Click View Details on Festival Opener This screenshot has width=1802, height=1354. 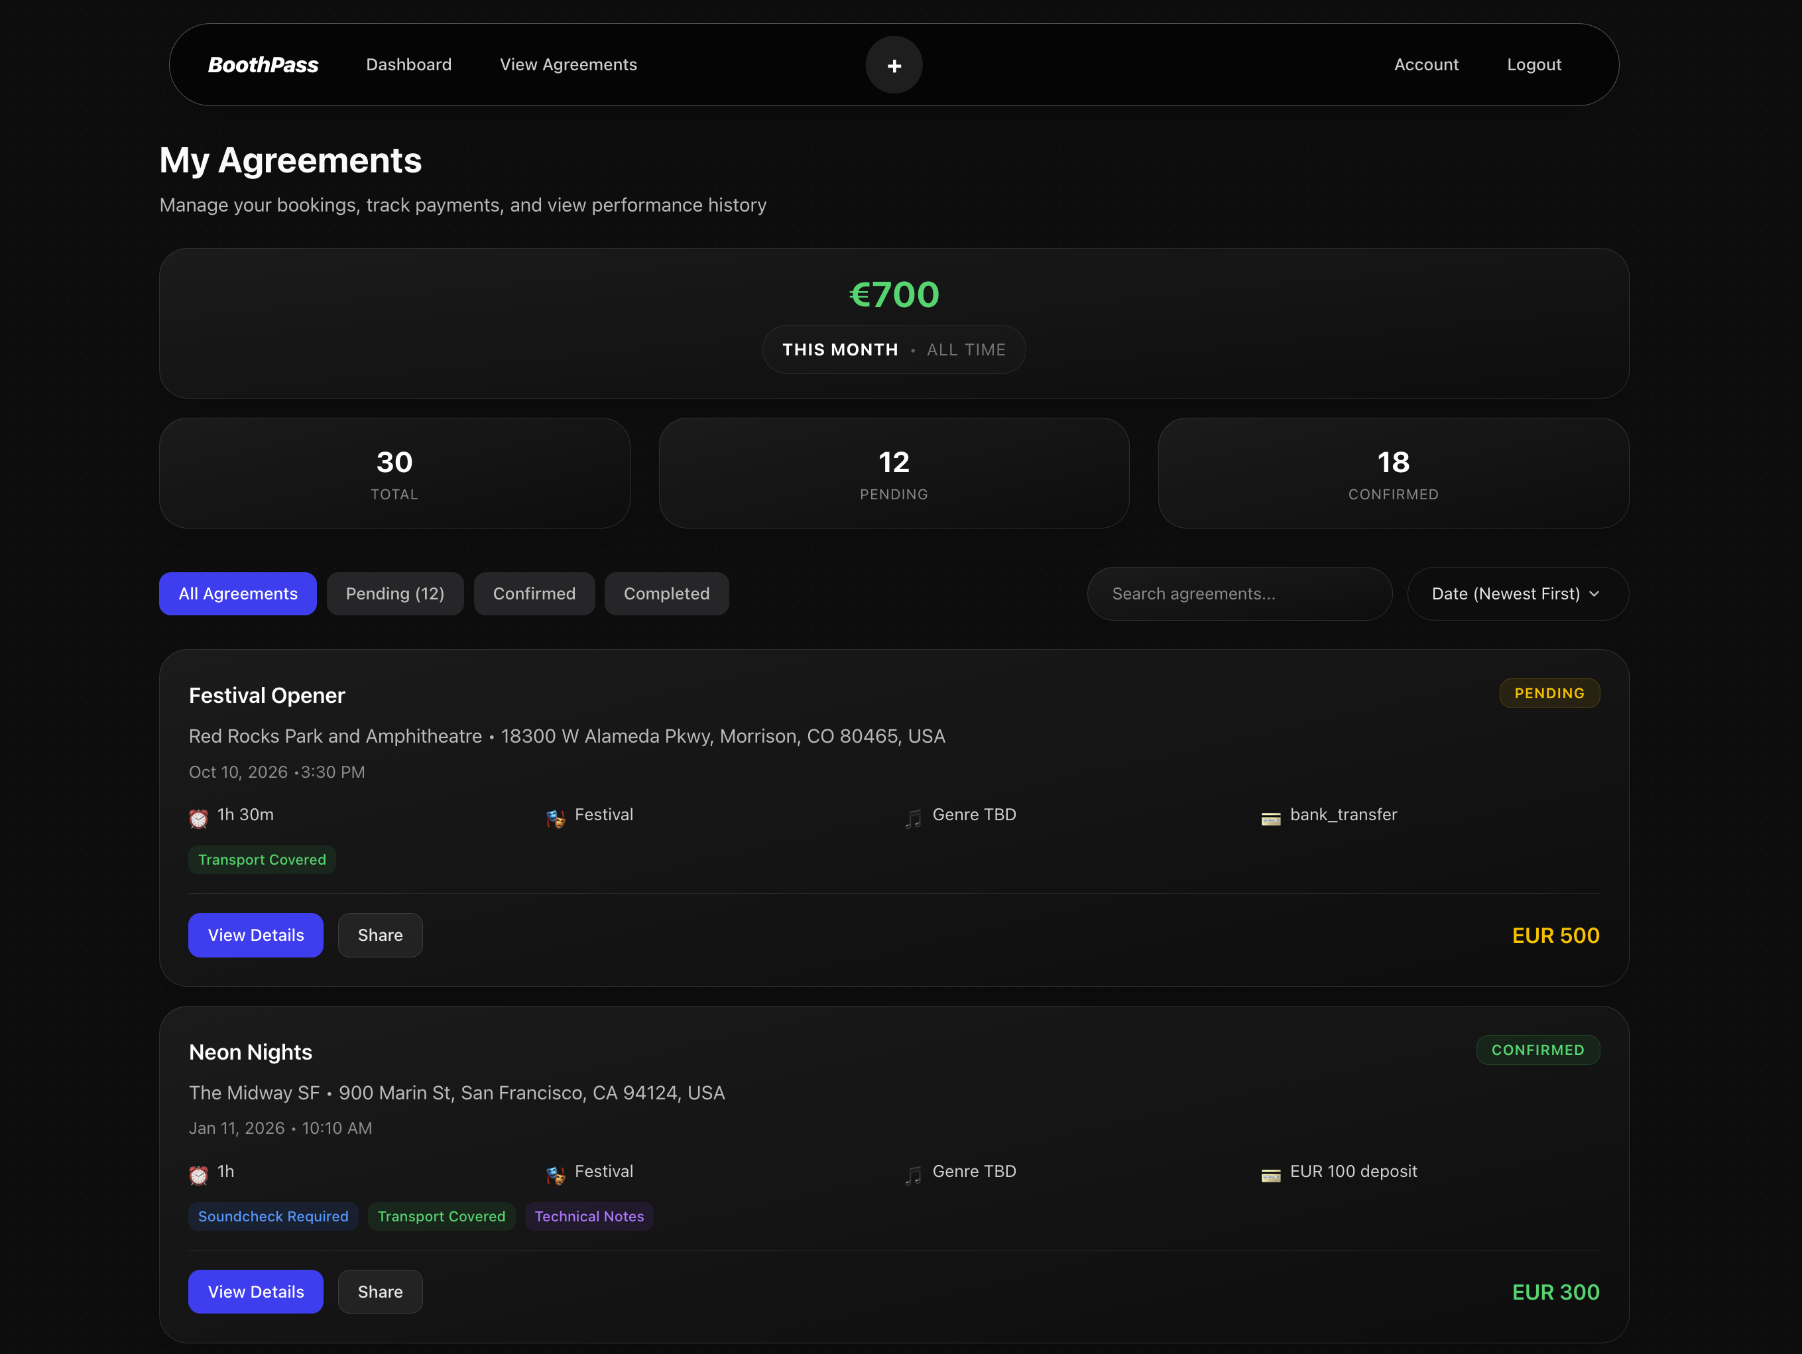coord(255,934)
